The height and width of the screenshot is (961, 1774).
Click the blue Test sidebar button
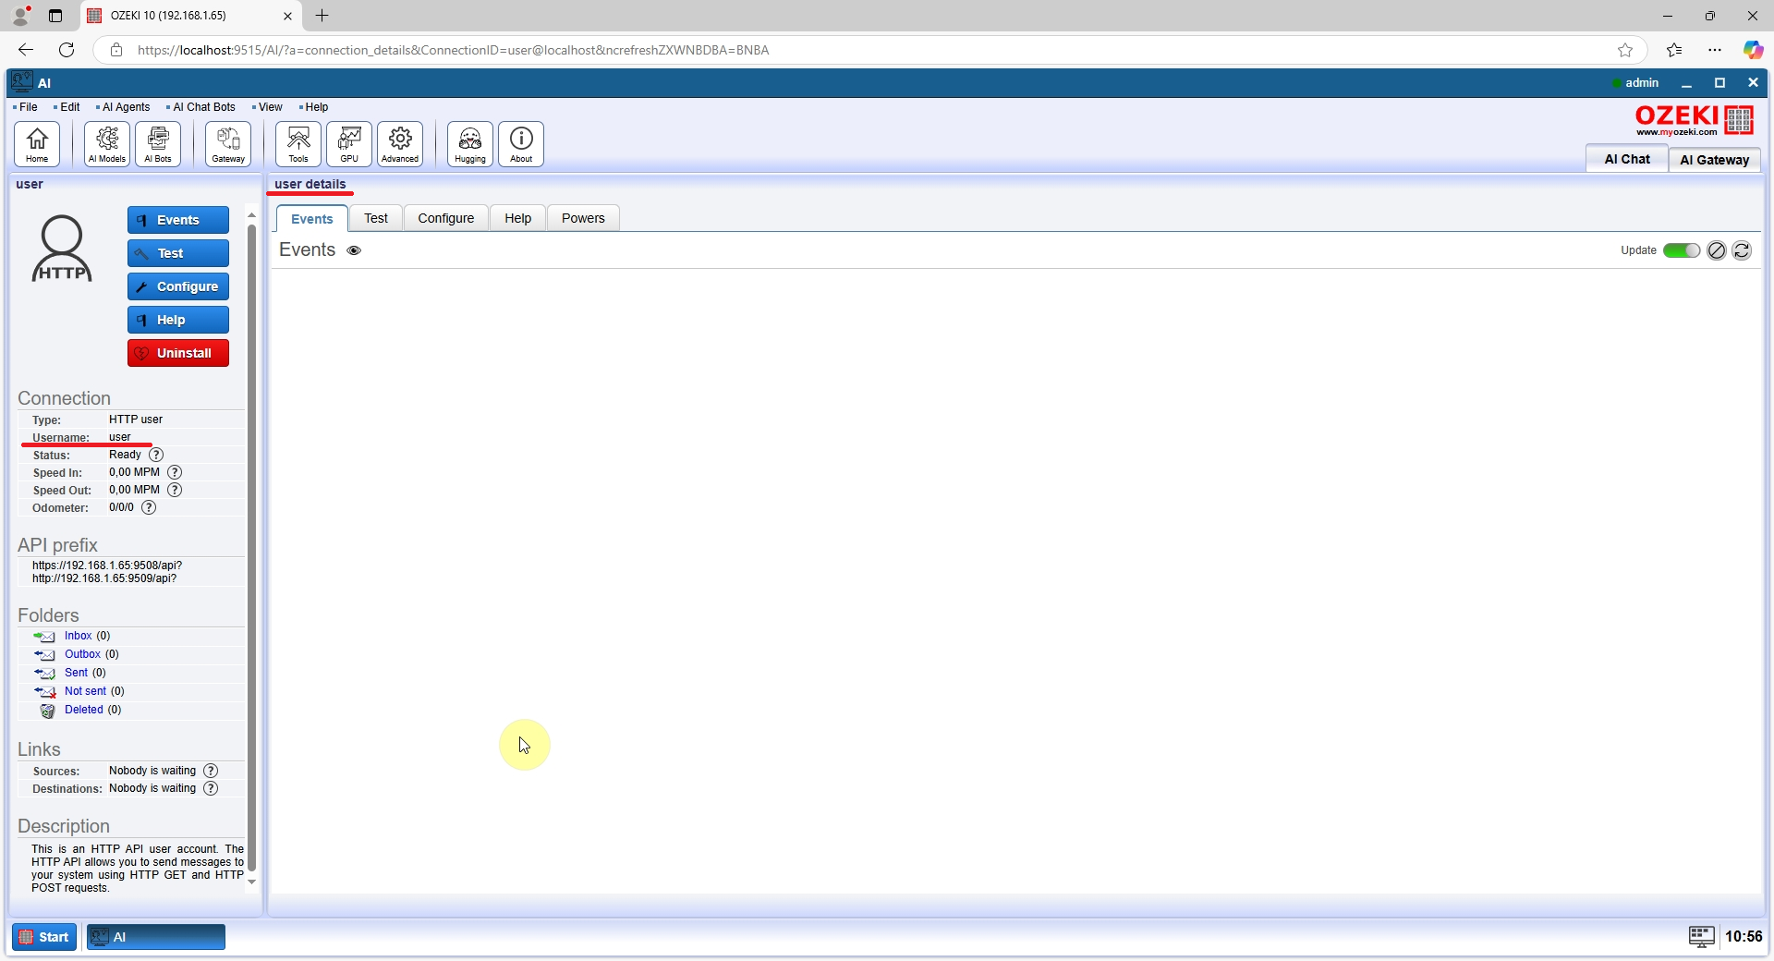(x=178, y=253)
